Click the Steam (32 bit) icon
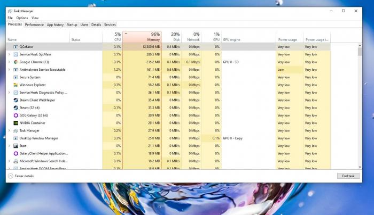This screenshot has width=374, height=215. [15, 107]
